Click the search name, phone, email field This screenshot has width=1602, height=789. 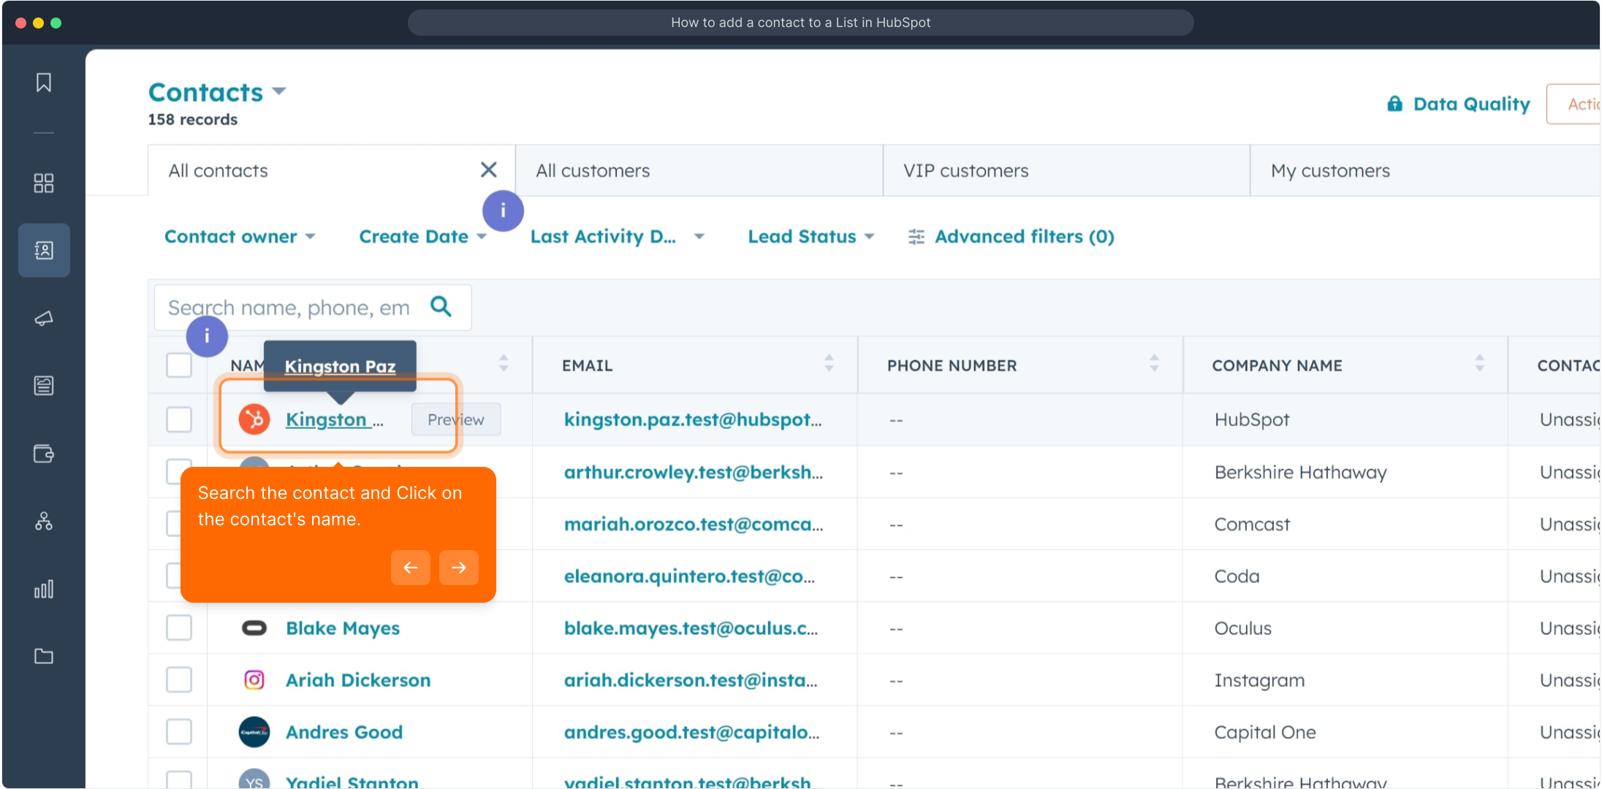[289, 308]
